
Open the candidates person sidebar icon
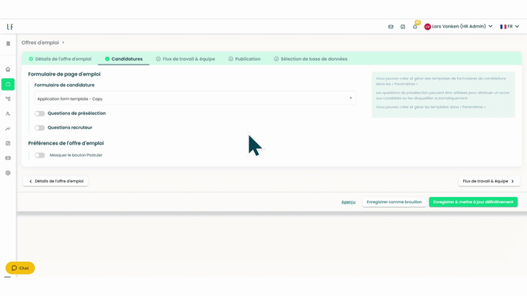[x=8, y=113]
